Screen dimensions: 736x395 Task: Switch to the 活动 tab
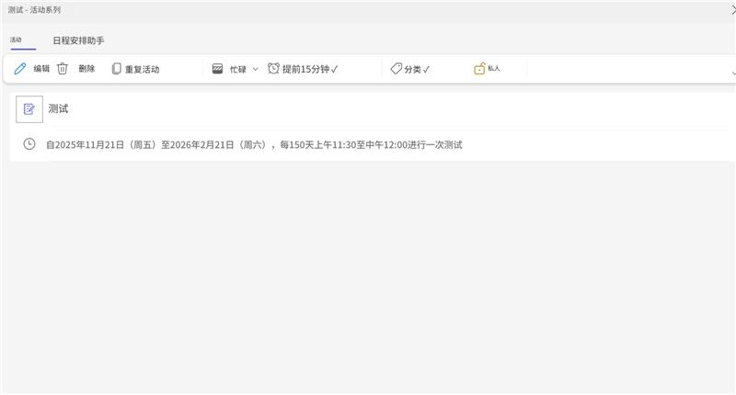[16, 39]
